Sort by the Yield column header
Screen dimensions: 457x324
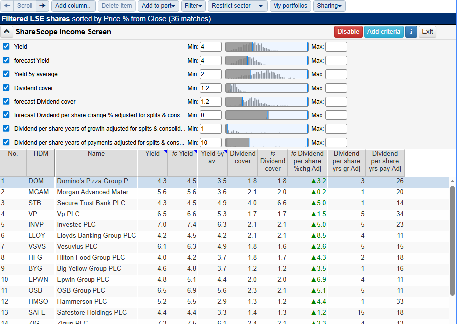[x=153, y=163]
